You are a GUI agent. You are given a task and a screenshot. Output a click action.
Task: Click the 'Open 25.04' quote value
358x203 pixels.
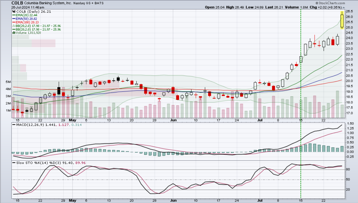pos(215,7)
